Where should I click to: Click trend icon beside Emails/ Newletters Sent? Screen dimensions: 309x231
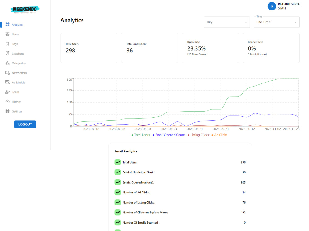click(x=117, y=172)
